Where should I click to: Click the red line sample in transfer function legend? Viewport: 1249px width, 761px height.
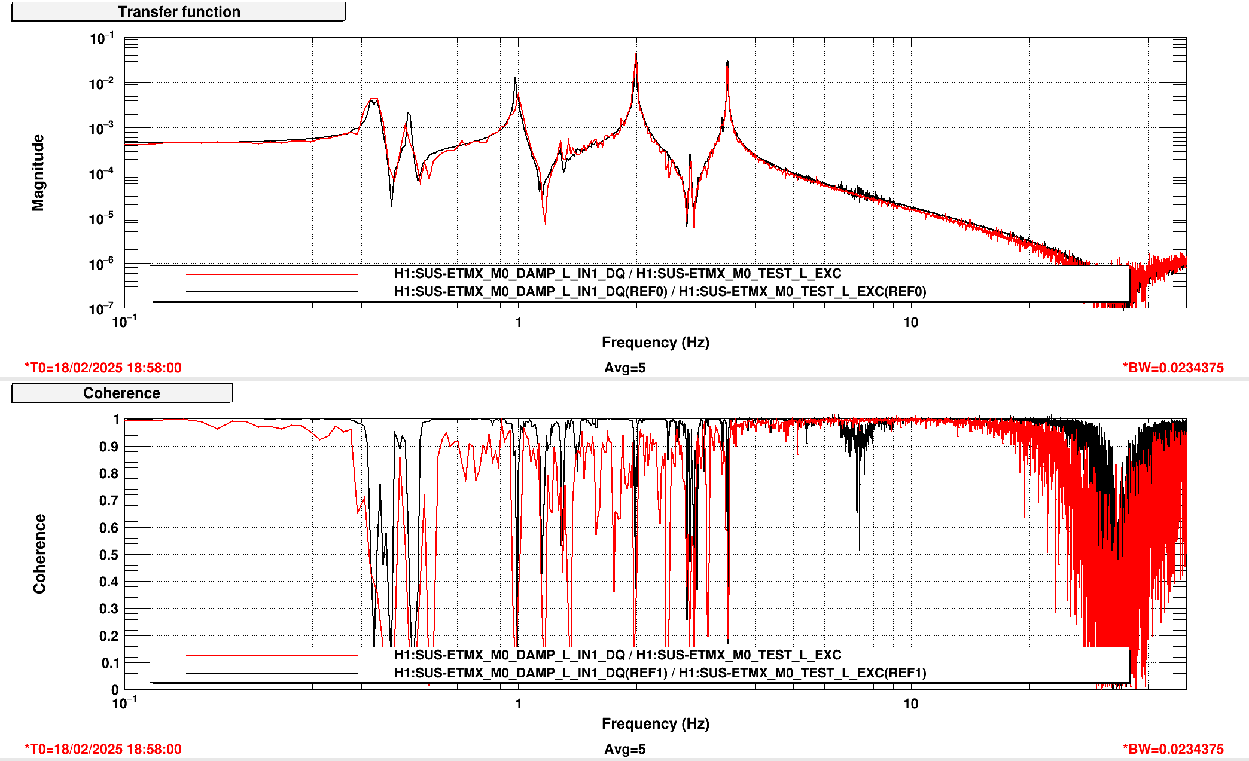click(272, 274)
